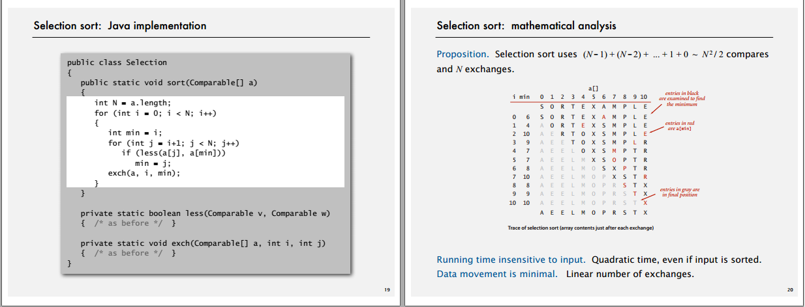Click the 'int N = a.length;' code line
Viewport: 805px width, 307px height.
coord(132,103)
